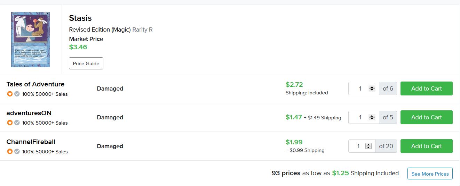The height and width of the screenshot is (186, 460).
Task: Click quantity stepper arrows for adventuresON listing
Action: click(x=372, y=117)
